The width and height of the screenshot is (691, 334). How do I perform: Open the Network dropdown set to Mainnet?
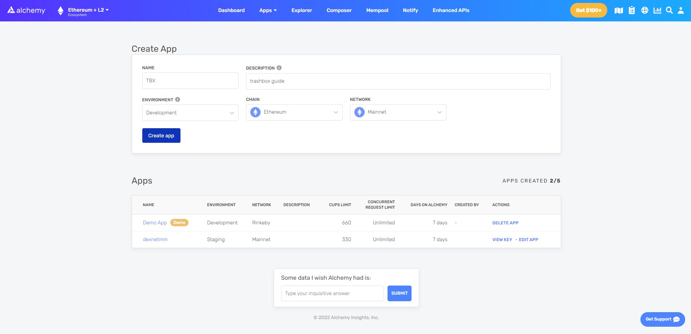pos(398,112)
